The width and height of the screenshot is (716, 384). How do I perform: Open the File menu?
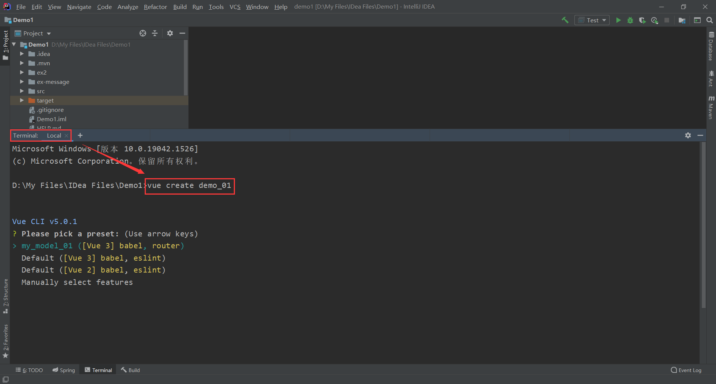click(21, 7)
